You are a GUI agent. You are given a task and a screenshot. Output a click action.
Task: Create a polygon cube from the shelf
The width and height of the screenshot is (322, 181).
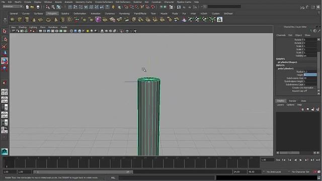pos(20,20)
